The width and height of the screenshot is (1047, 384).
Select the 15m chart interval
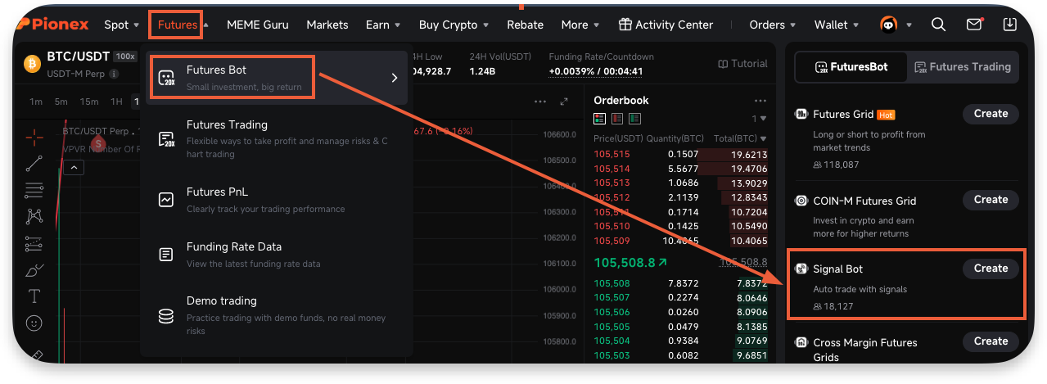[89, 102]
